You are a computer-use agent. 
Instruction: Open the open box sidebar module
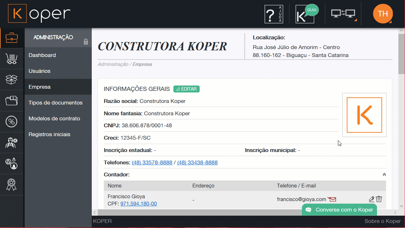[12, 80]
